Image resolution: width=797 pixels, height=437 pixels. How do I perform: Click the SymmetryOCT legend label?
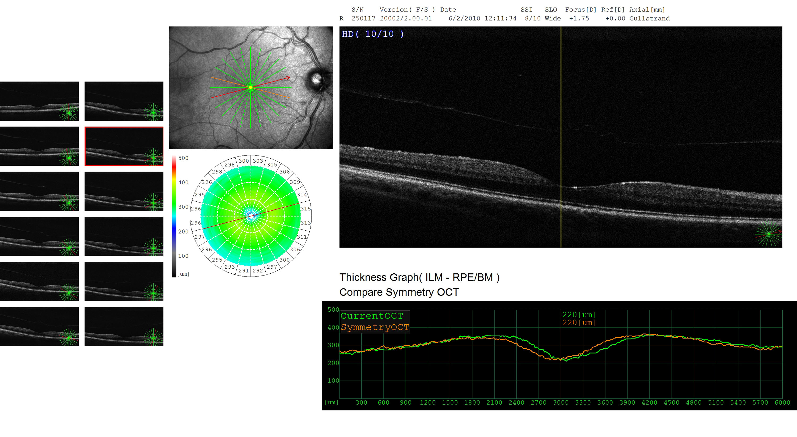pos(375,327)
